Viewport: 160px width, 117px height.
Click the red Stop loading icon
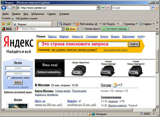tap(108, 8)
